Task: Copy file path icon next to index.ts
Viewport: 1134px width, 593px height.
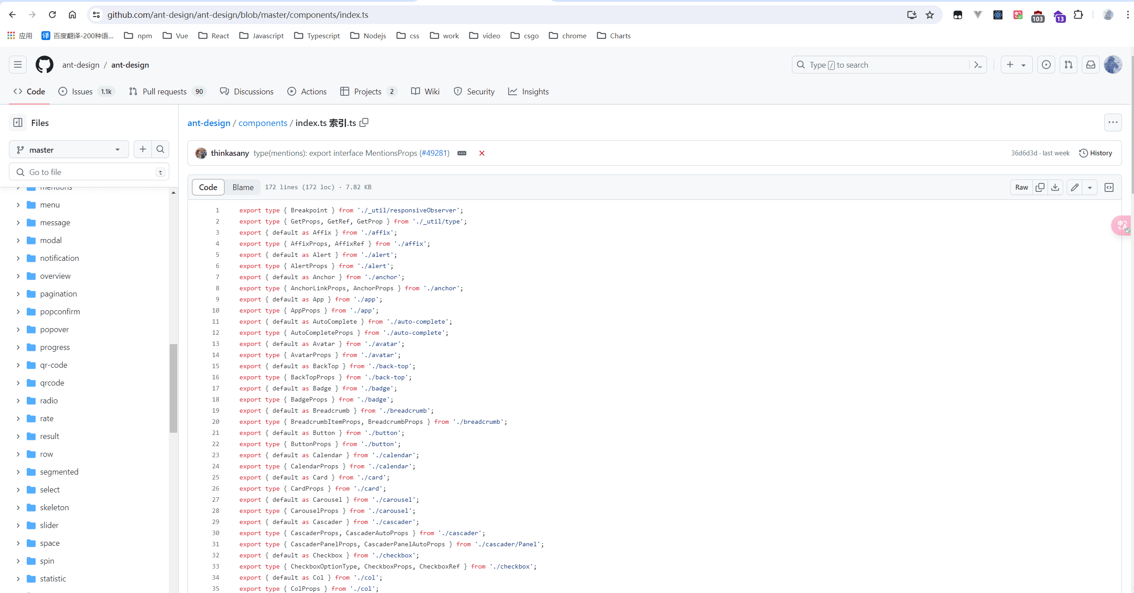Action: (x=364, y=122)
